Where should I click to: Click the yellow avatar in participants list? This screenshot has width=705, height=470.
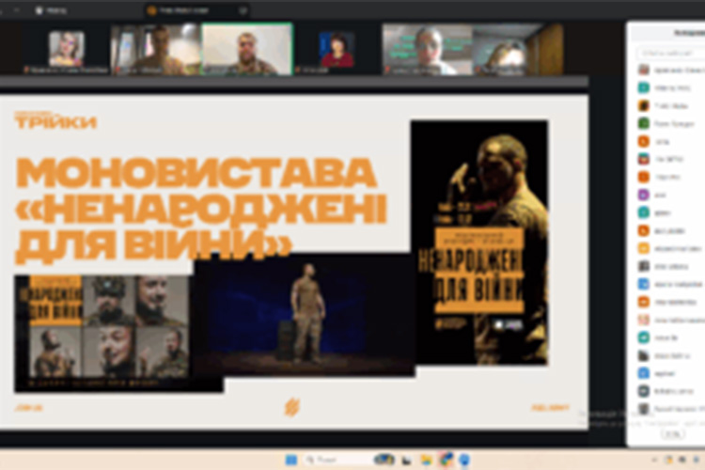[644, 248]
